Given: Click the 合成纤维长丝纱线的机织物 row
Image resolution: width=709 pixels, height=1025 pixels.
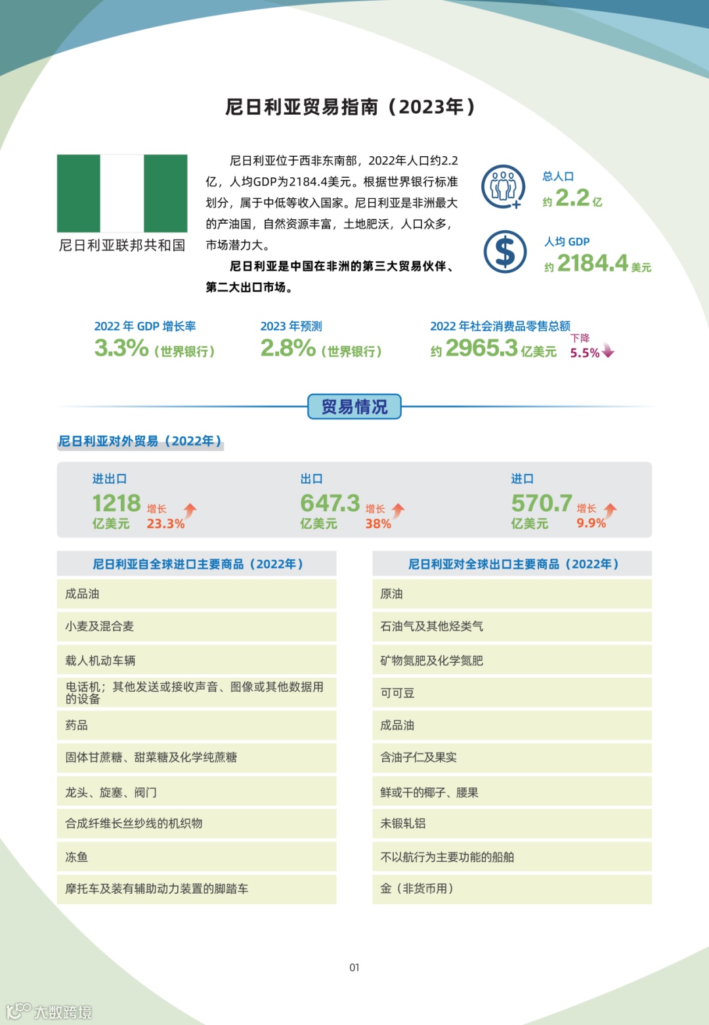Looking at the screenshot, I should [x=197, y=824].
